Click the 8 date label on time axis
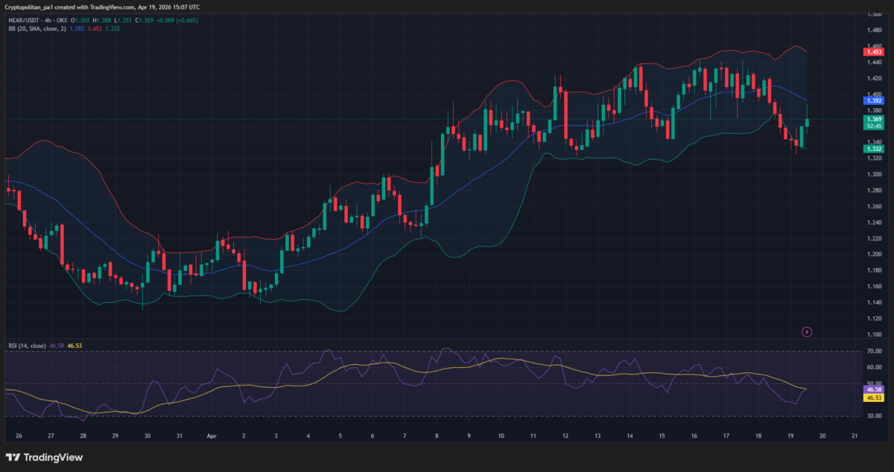894x472 pixels. coord(437,436)
